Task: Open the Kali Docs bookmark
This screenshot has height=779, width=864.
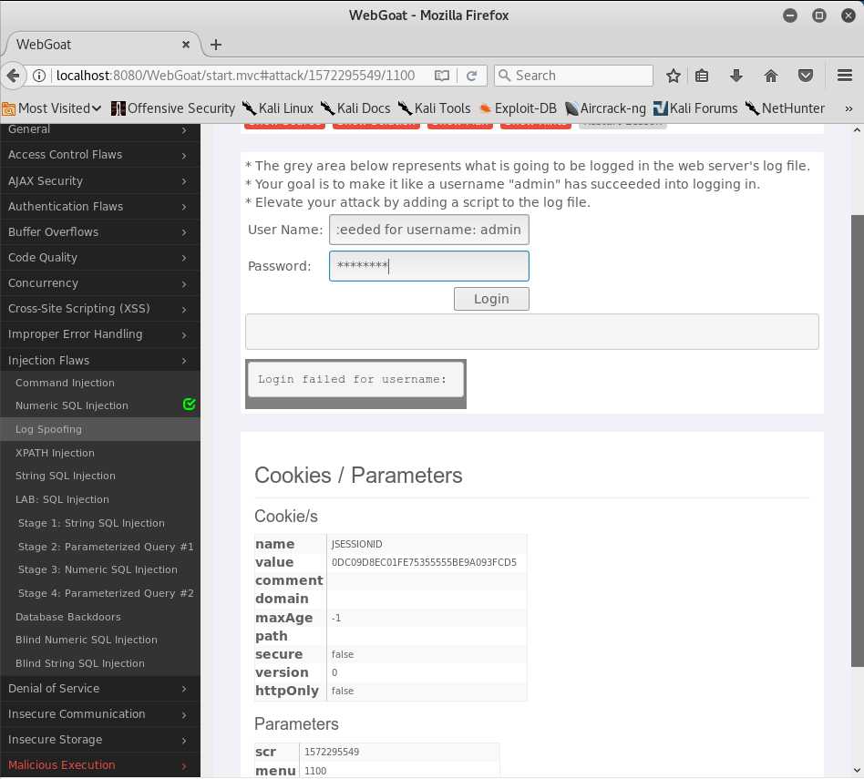Action: pos(356,108)
